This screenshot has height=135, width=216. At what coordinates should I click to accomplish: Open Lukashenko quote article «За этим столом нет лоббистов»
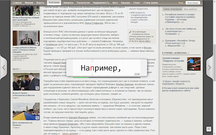coord(181,31)
